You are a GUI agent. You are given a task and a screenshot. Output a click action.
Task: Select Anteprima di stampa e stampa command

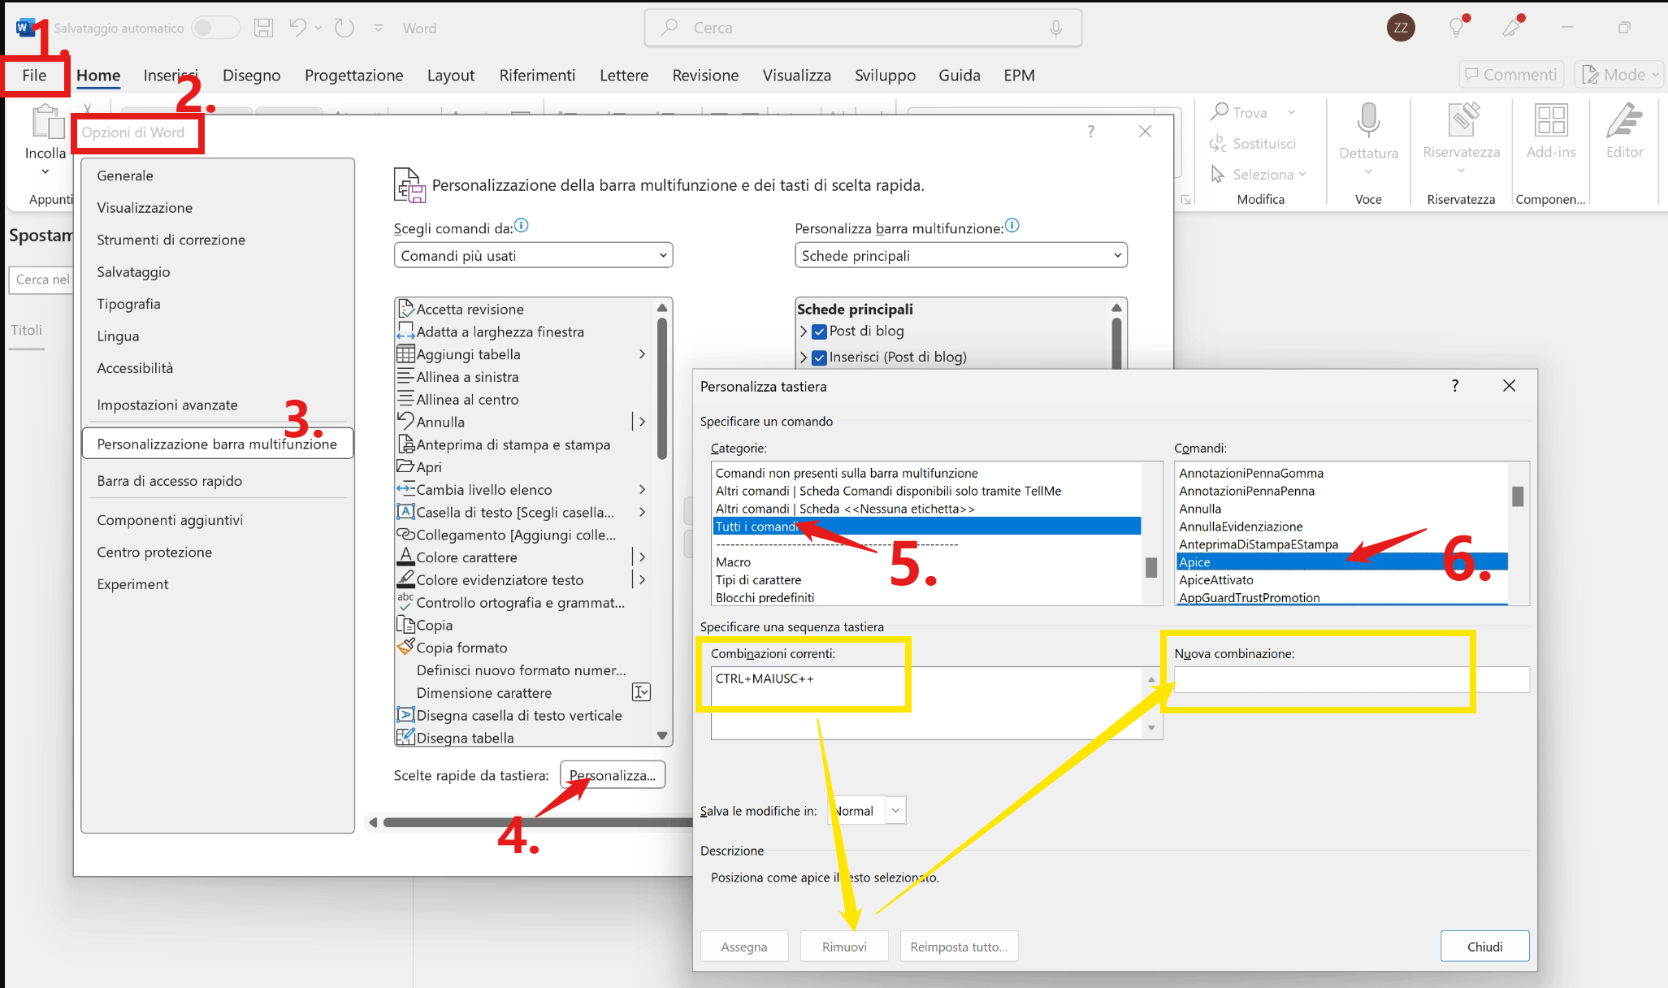(x=525, y=444)
